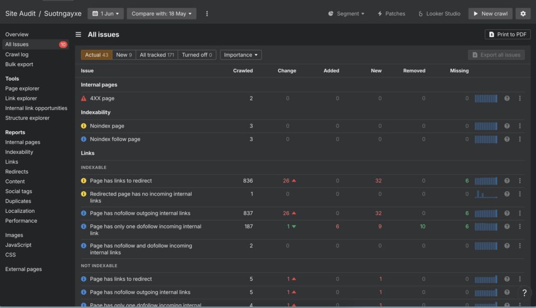Open Link explorer tool
Viewport: 536px width, 308px height.
point(21,98)
